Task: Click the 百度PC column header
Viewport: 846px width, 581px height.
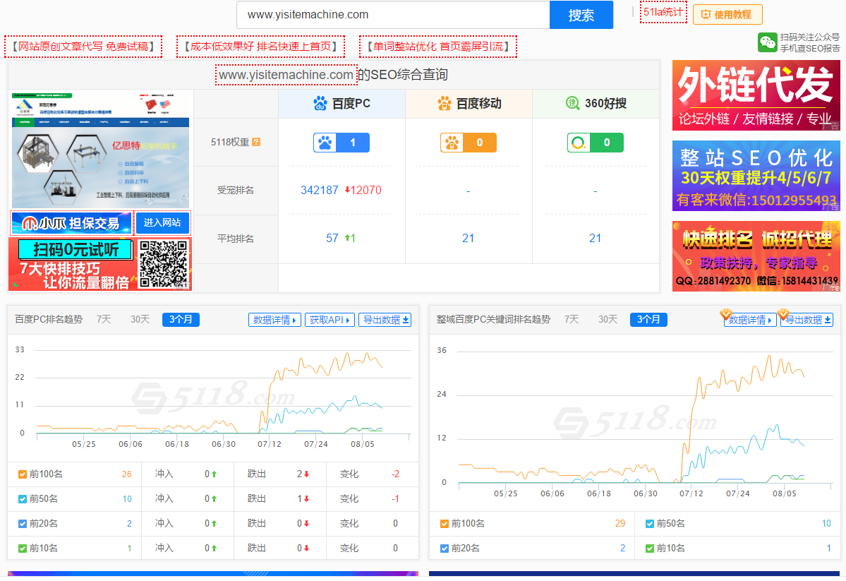Action: [342, 104]
